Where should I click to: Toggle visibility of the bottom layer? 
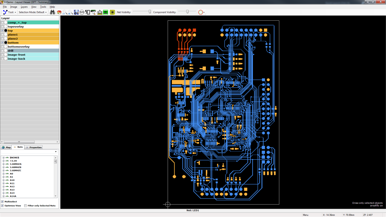tap(2, 43)
